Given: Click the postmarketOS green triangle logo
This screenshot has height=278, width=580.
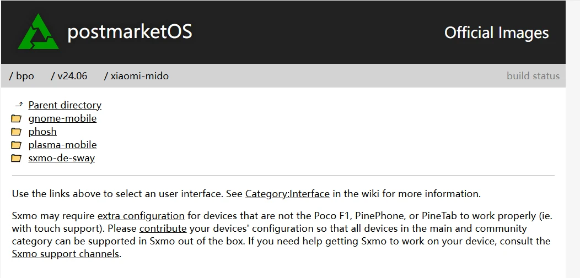Looking at the screenshot, I should point(38,33).
